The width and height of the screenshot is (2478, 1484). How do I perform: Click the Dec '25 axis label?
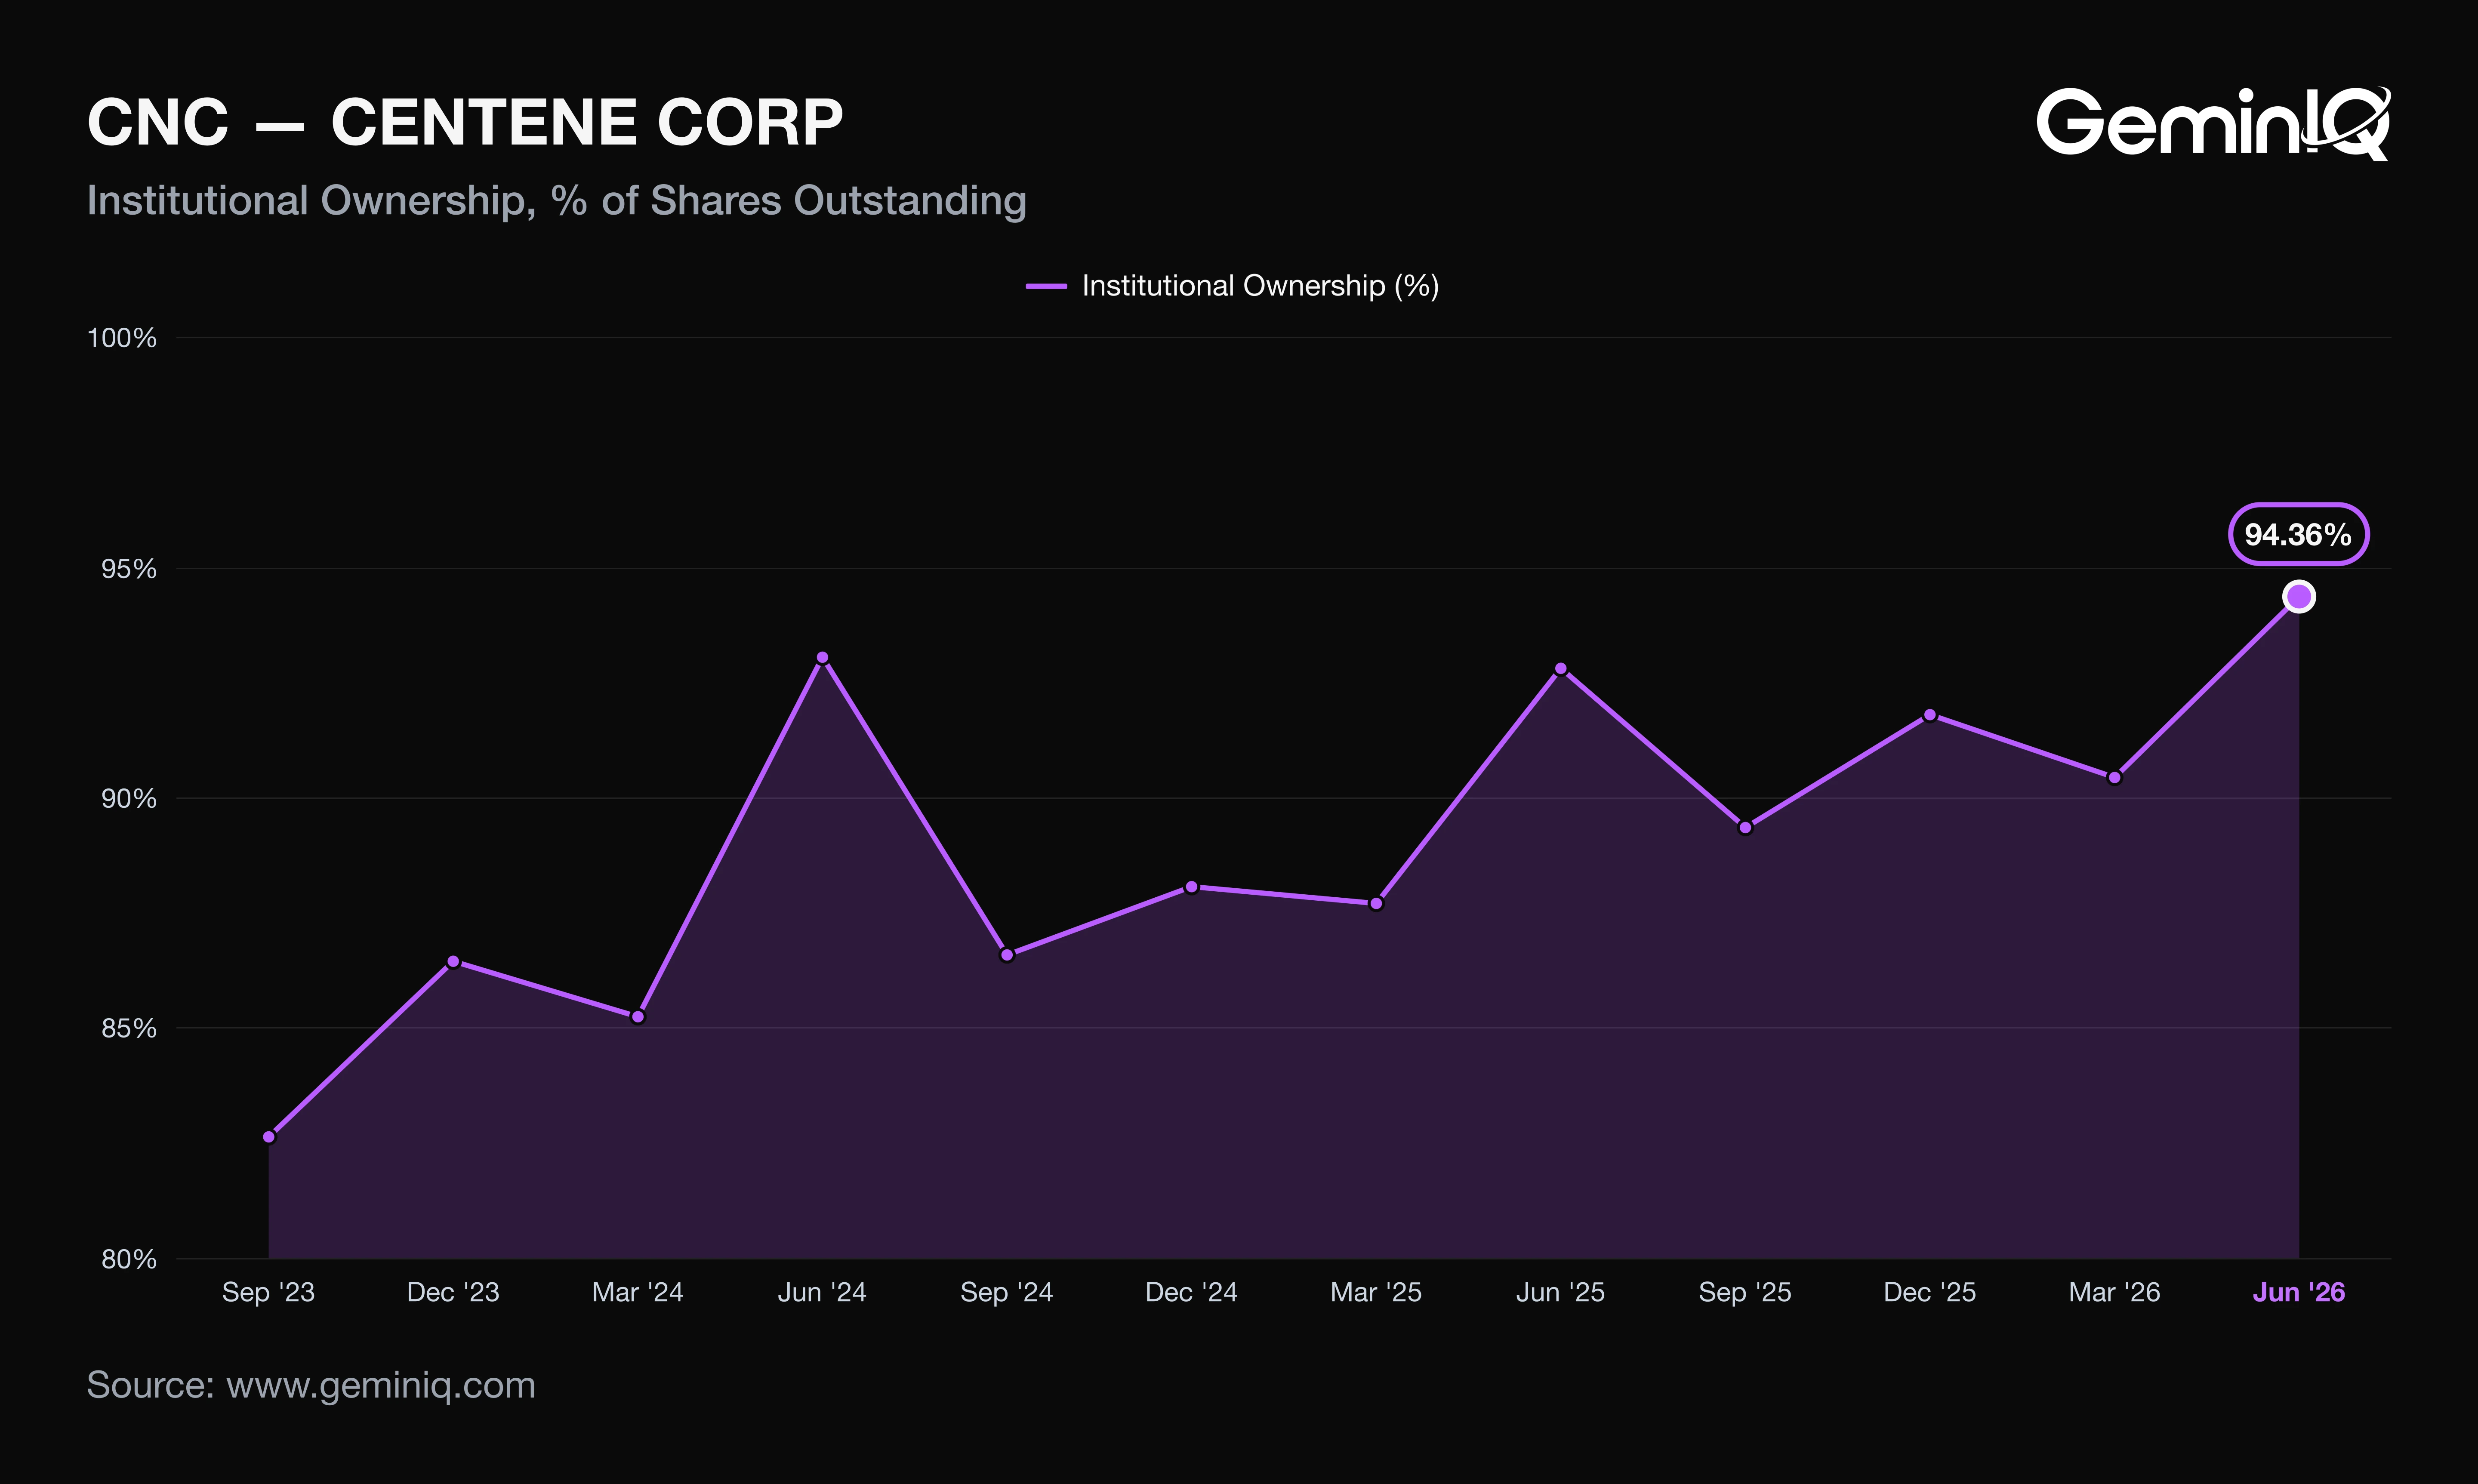[1930, 1293]
